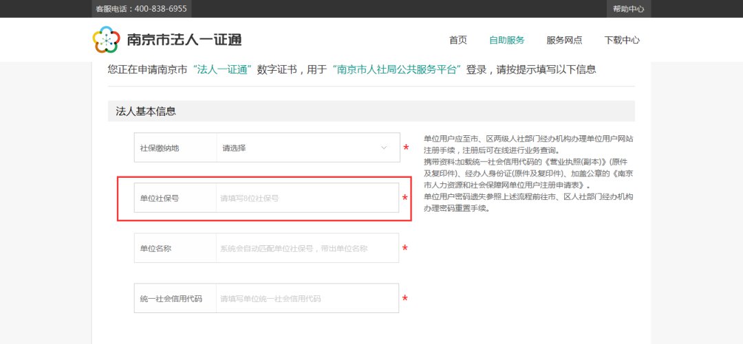Click the 单位名称 input field

[x=307, y=248]
